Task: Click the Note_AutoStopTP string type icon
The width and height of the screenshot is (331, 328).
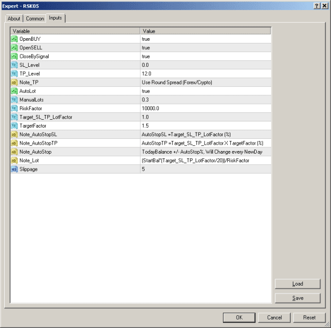Action: [x=14, y=143]
